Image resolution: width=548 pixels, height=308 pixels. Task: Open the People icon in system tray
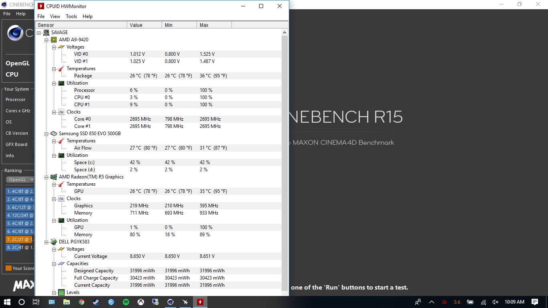coord(418,302)
